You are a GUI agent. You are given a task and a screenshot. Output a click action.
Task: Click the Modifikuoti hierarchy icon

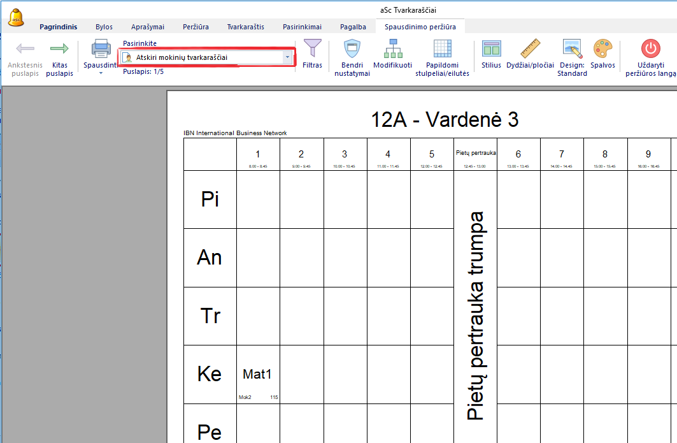pos(392,49)
